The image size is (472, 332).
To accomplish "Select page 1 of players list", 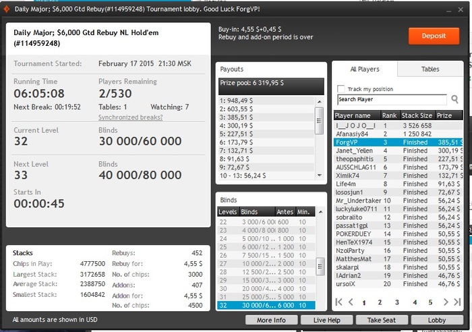I will point(363,302).
